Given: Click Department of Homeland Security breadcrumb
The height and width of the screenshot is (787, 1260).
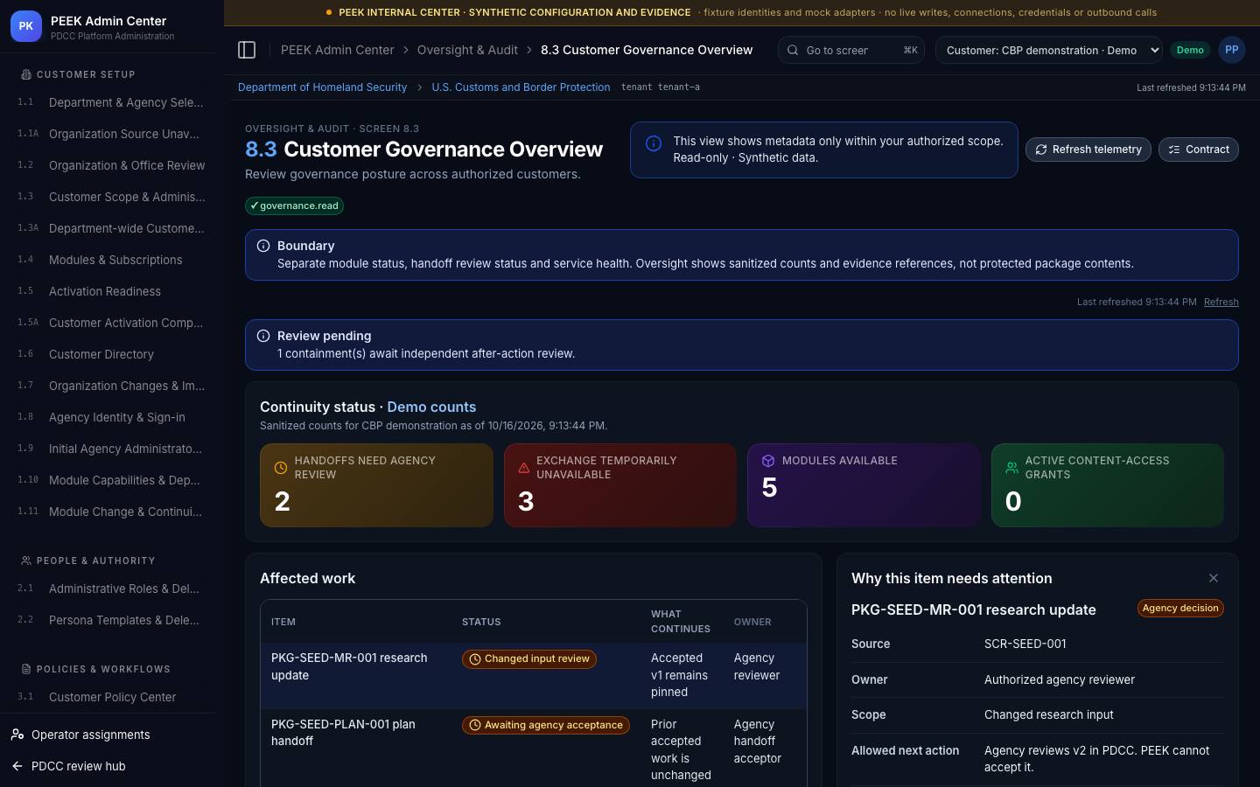Looking at the screenshot, I should [x=322, y=87].
